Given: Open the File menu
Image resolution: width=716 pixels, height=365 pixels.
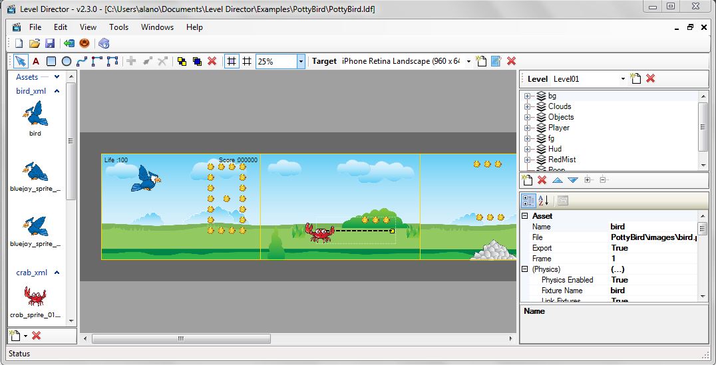Looking at the screenshot, I should point(35,27).
